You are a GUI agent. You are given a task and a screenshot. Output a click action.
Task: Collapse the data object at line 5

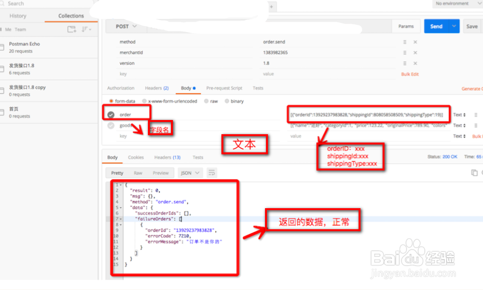(121, 208)
